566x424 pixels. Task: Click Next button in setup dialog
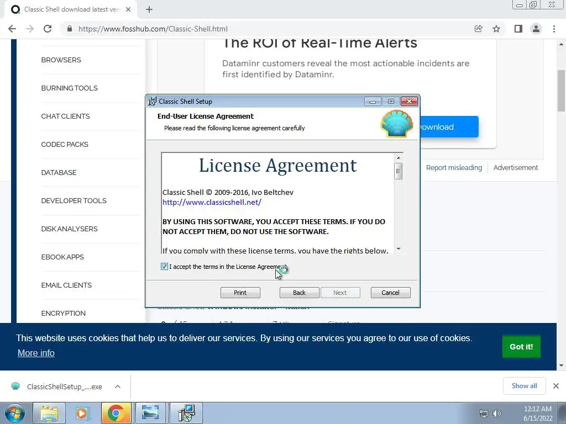pyautogui.click(x=340, y=293)
